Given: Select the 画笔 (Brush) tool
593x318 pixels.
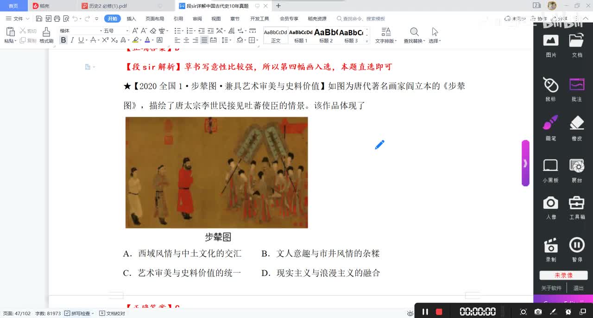Looking at the screenshot, I should coord(551,129).
